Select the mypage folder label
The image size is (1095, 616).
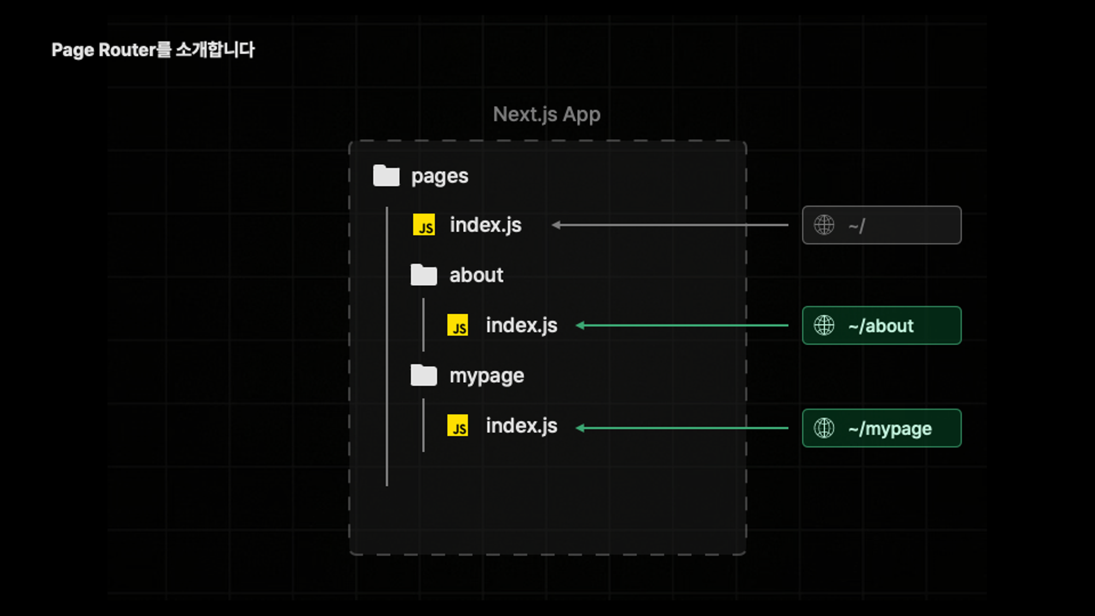(x=487, y=376)
